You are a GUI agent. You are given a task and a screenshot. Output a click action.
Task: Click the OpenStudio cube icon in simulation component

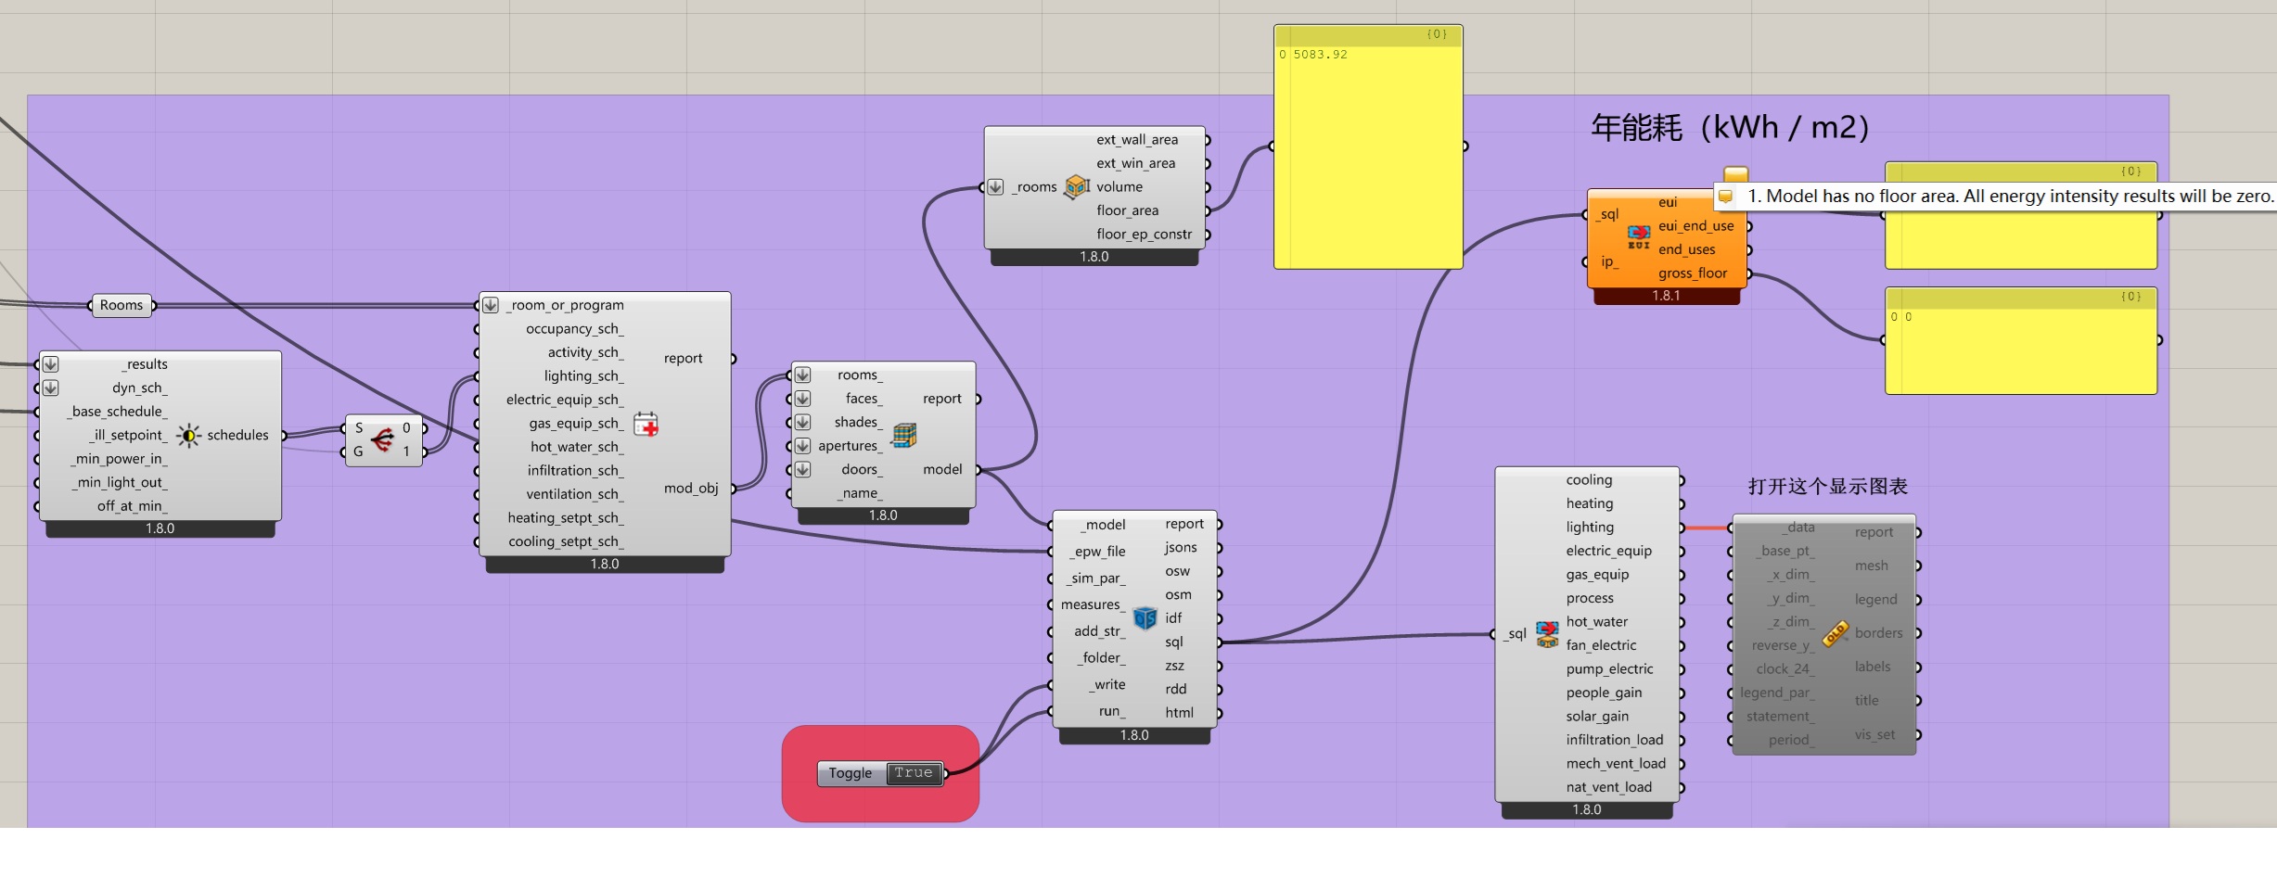click(1145, 617)
